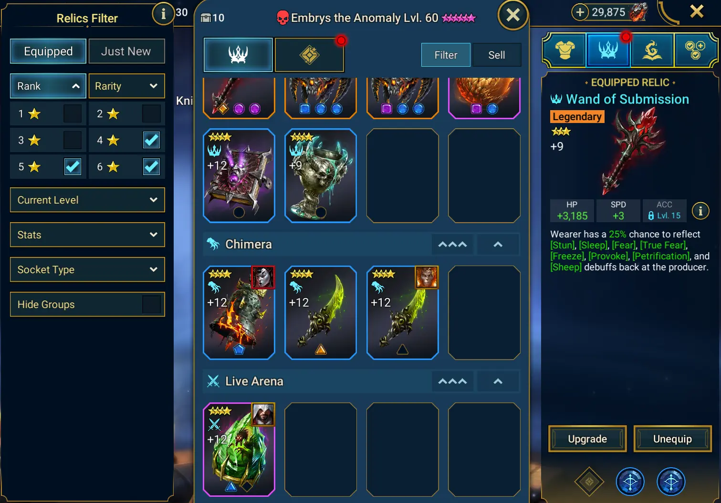Open the masteries circles icon tab

(695, 50)
